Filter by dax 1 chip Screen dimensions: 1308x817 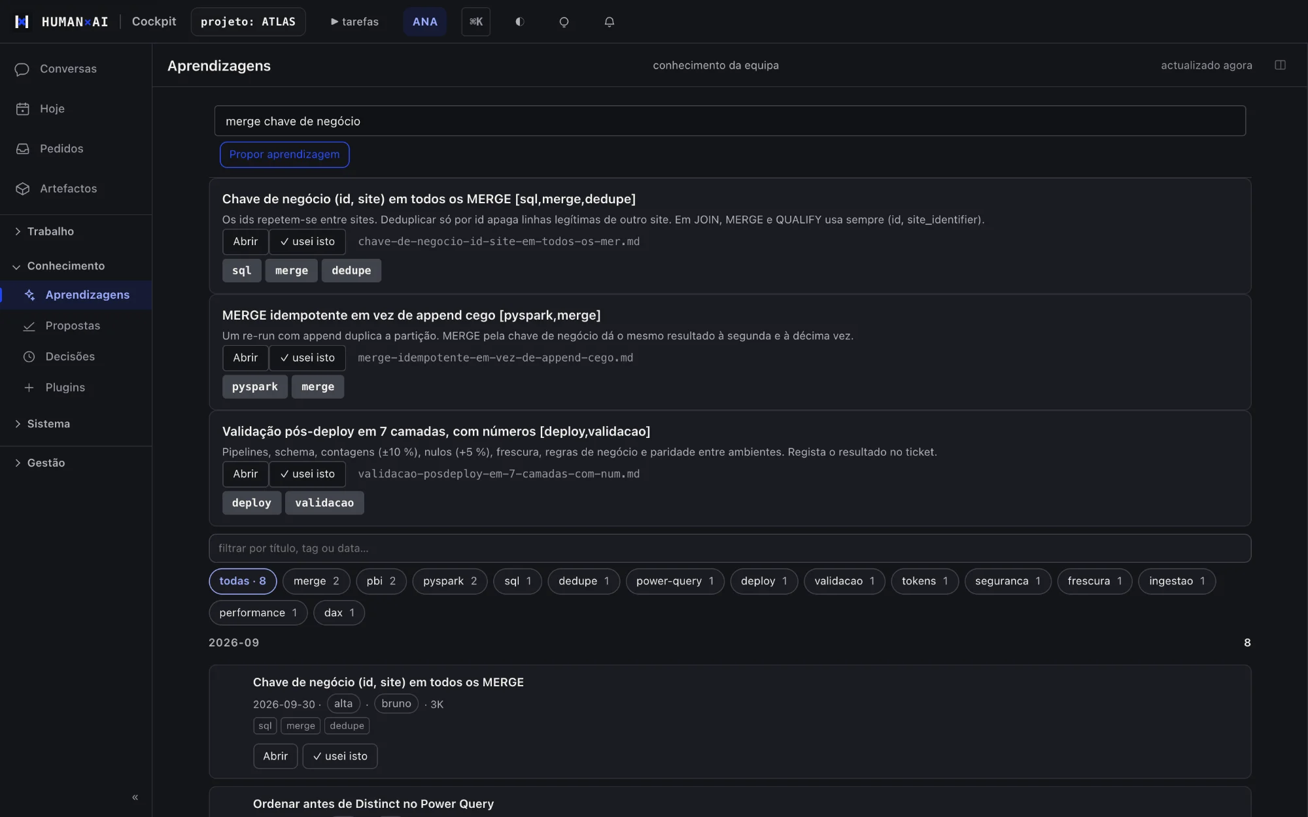(339, 612)
